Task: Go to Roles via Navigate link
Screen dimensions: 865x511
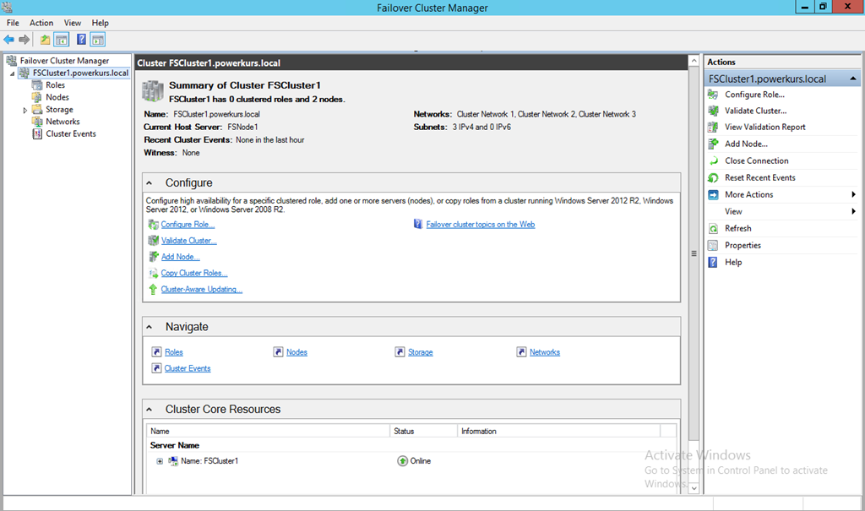Action: (x=174, y=352)
